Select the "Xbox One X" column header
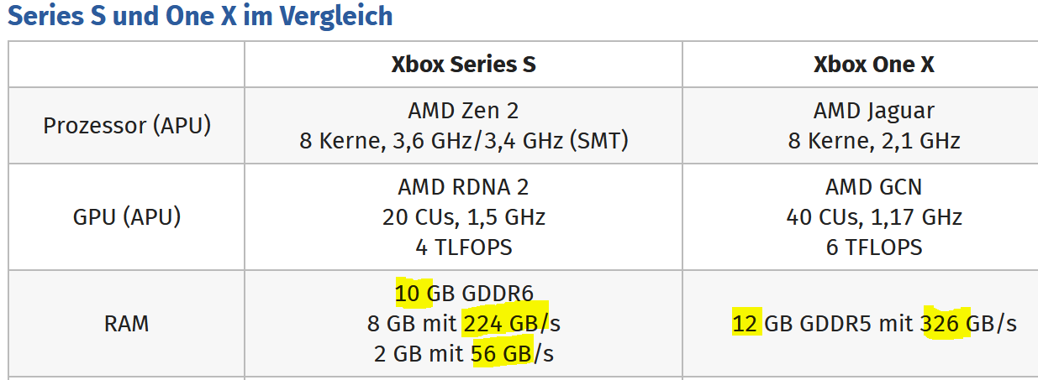The height and width of the screenshot is (380, 1038). coord(873,65)
